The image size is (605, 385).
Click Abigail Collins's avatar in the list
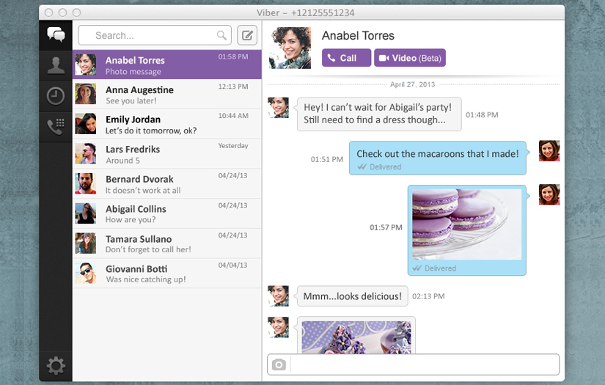point(85,213)
